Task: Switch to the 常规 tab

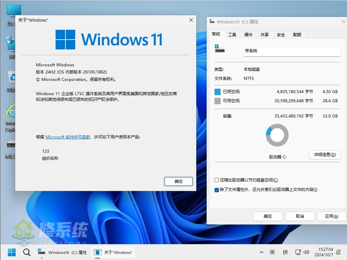Action: click(216, 34)
